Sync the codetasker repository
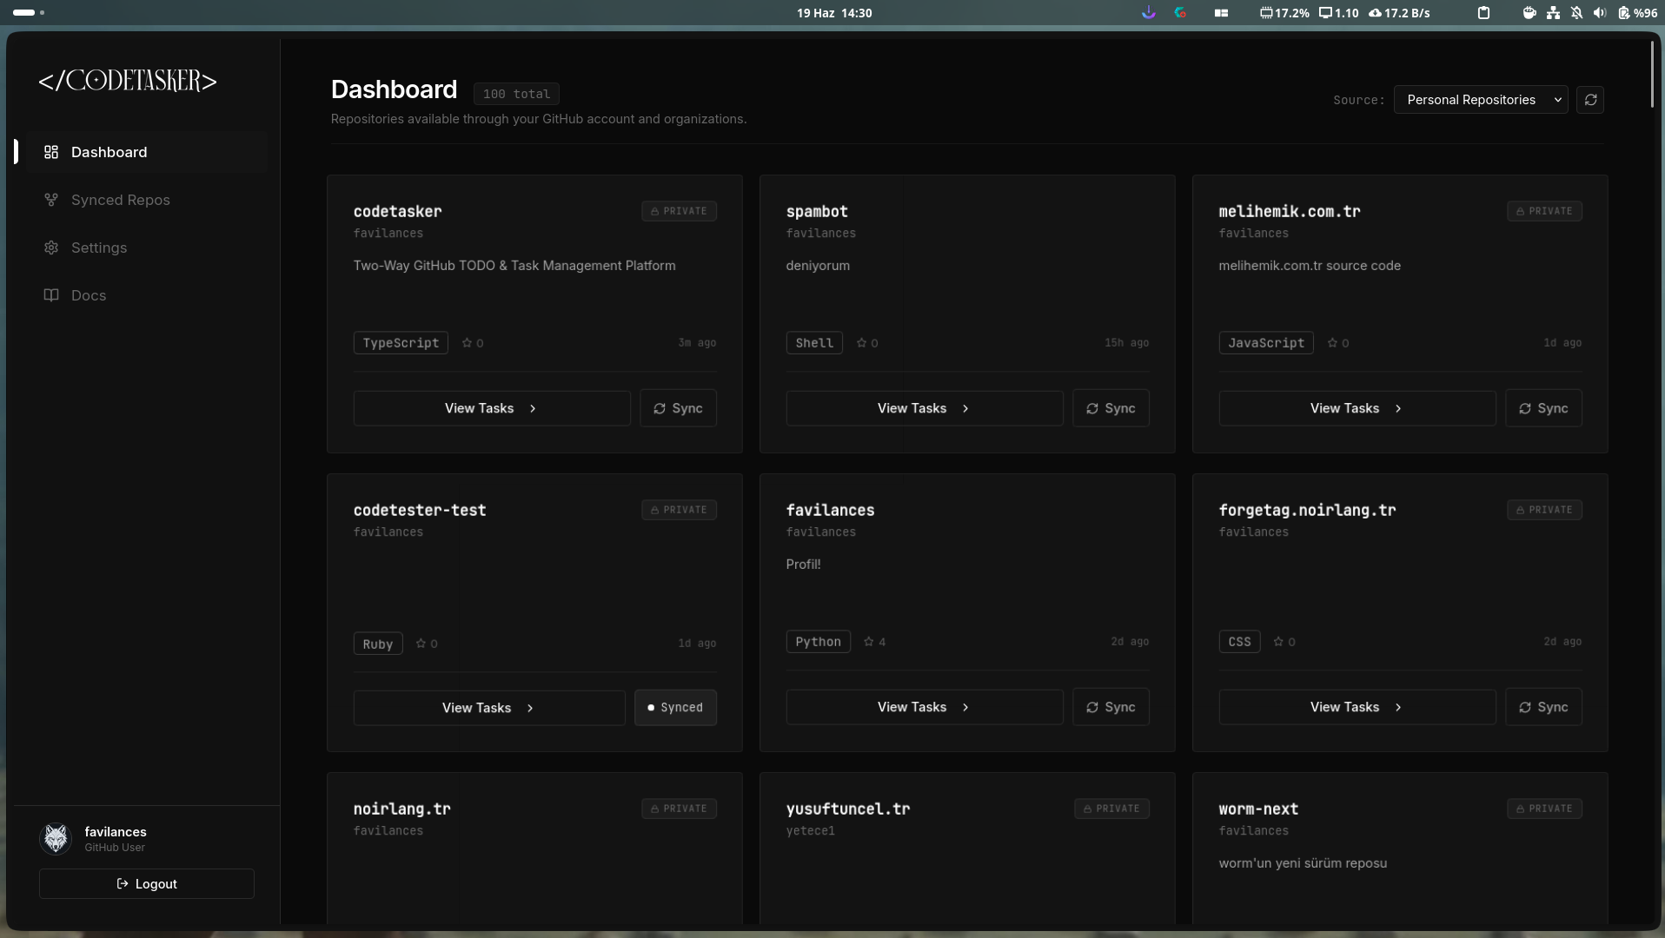The image size is (1665, 938). point(678,408)
